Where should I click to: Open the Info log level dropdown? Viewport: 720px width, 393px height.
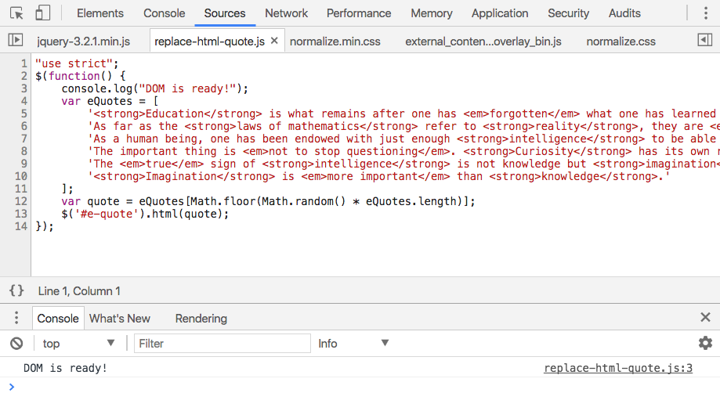coord(354,344)
